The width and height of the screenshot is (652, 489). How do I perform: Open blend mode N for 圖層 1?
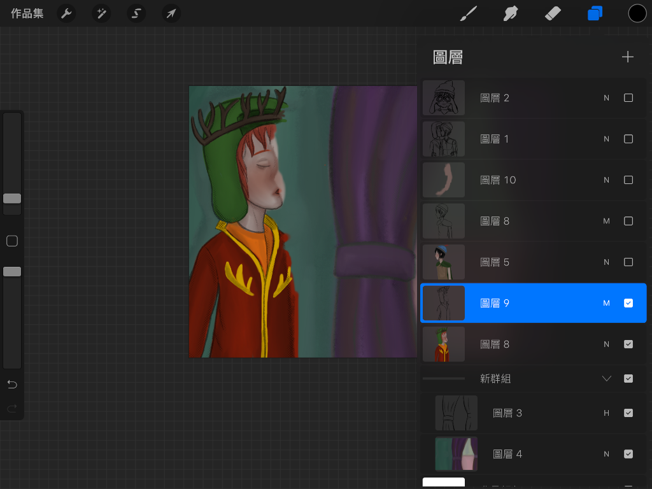coord(606,139)
